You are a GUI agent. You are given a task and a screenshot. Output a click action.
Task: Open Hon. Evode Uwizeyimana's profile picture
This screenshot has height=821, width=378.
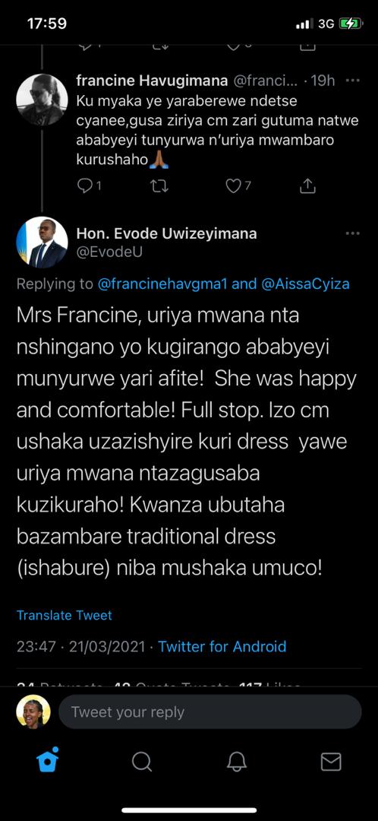[x=42, y=242]
